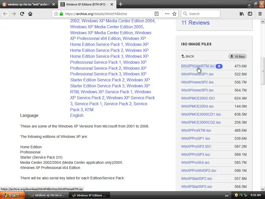Close the 'windows xp rtm iso' tab
The image size is (265, 199).
[x=54, y=4]
